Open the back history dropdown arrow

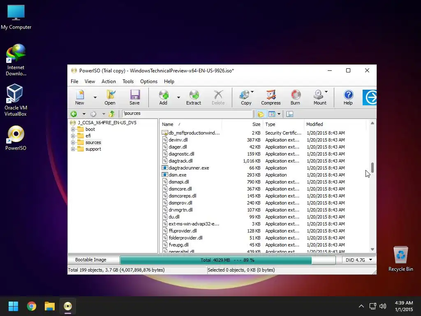84,114
